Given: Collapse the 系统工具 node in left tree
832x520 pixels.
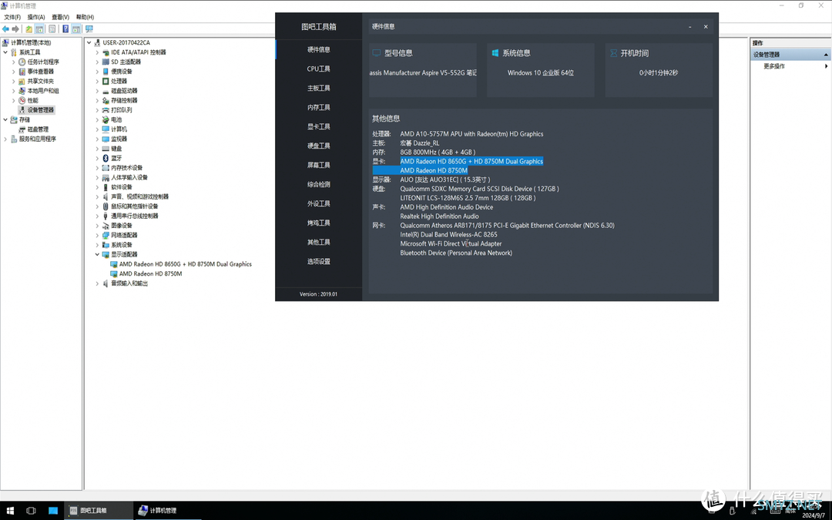Looking at the screenshot, I should click(x=5, y=52).
